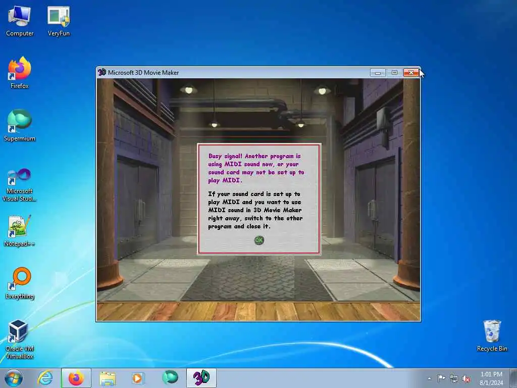The height and width of the screenshot is (388, 517).
Task: Select the Everything desktop shortcut
Action: coord(20,283)
